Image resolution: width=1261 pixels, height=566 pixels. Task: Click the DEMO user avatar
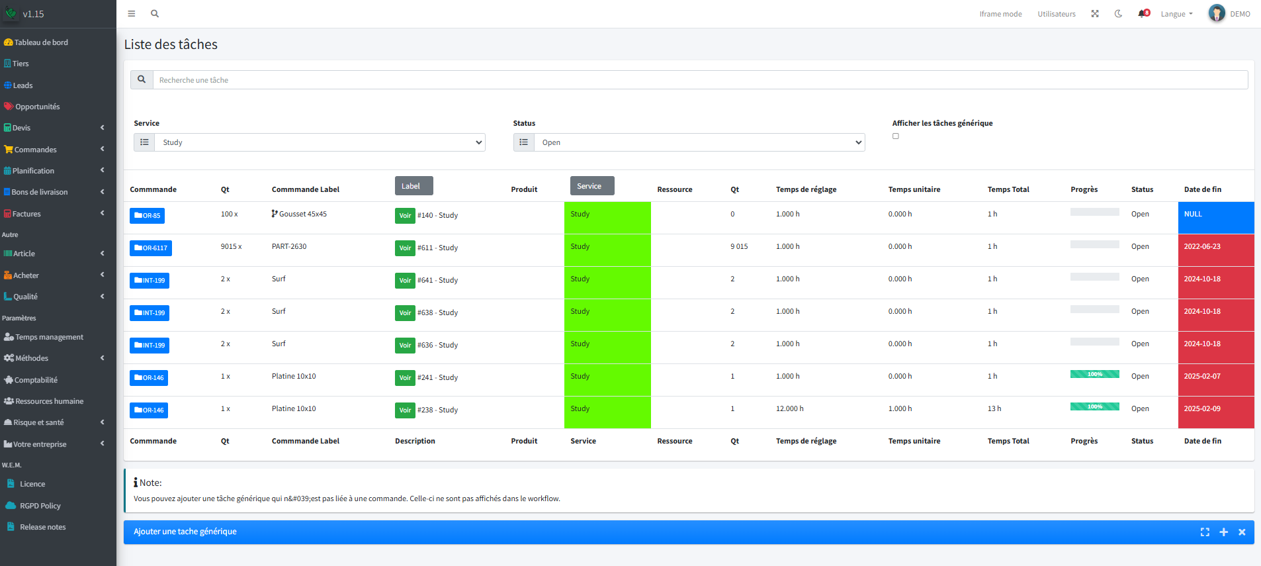pyautogui.click(x=1216, y=13)
